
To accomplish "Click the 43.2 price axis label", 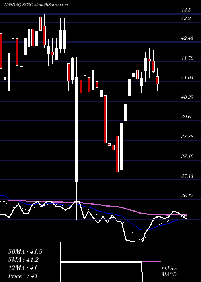I will [186, 19].
